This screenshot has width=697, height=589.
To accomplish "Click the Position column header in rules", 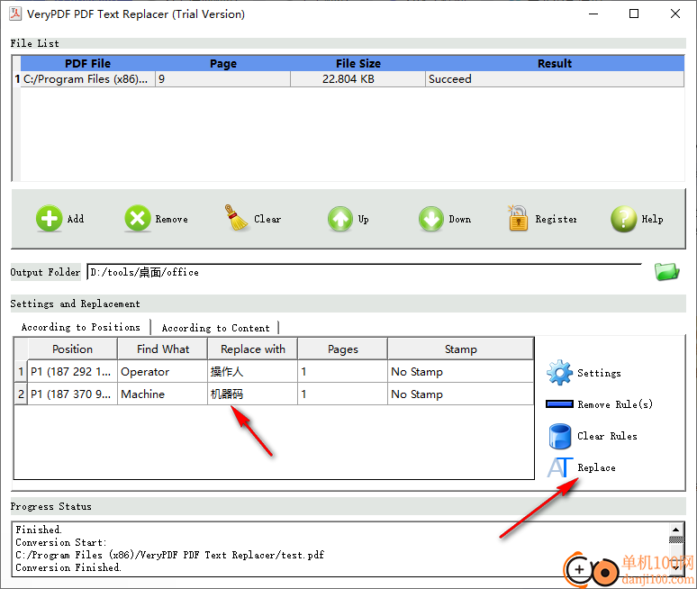I will 72,349.
